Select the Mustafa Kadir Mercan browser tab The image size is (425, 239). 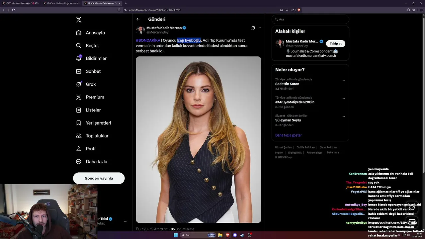(103, 3)
